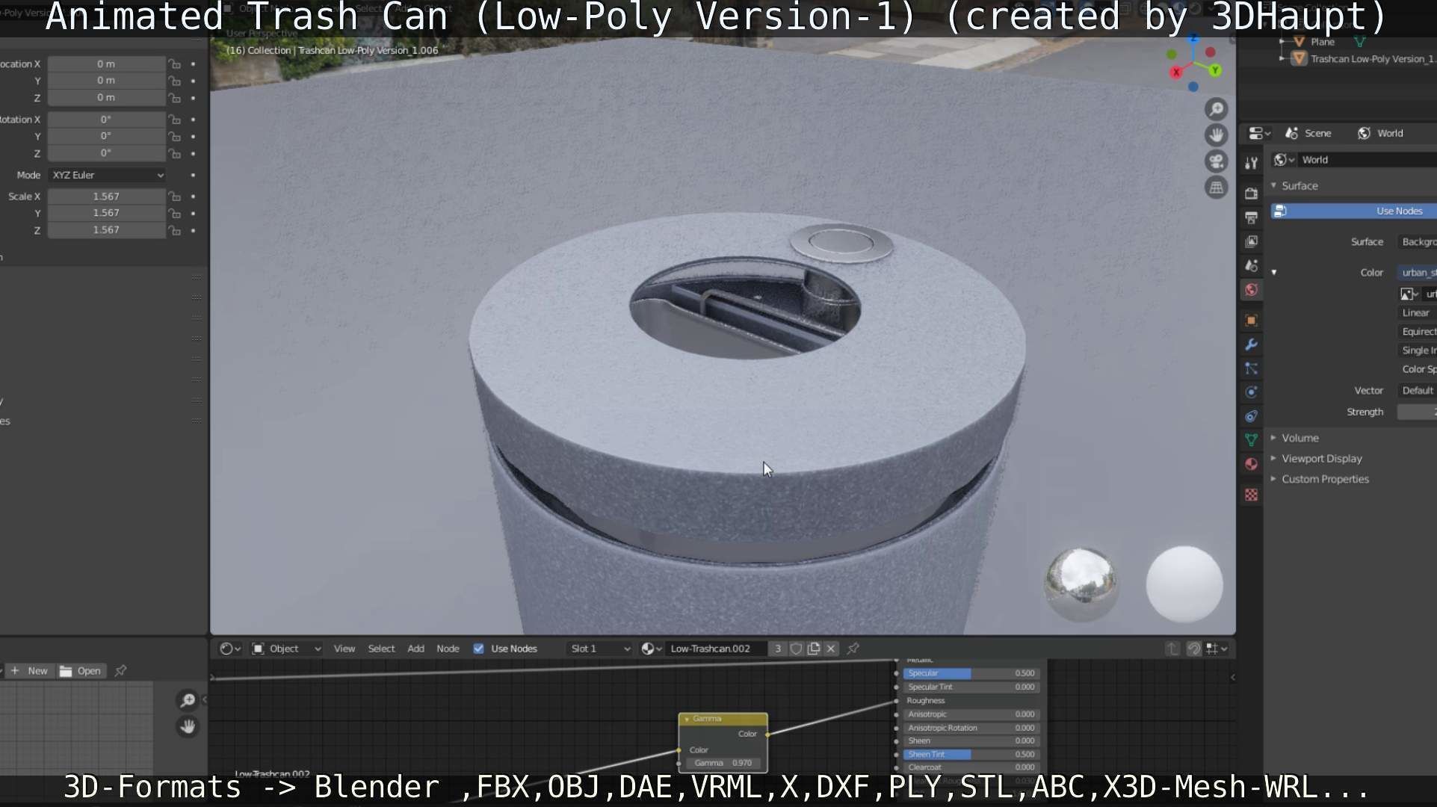The height and width of the screenshot is (807, 1437).
Task: Click the blue Use Nodes button in World
Action: [x=1353, y=211]
